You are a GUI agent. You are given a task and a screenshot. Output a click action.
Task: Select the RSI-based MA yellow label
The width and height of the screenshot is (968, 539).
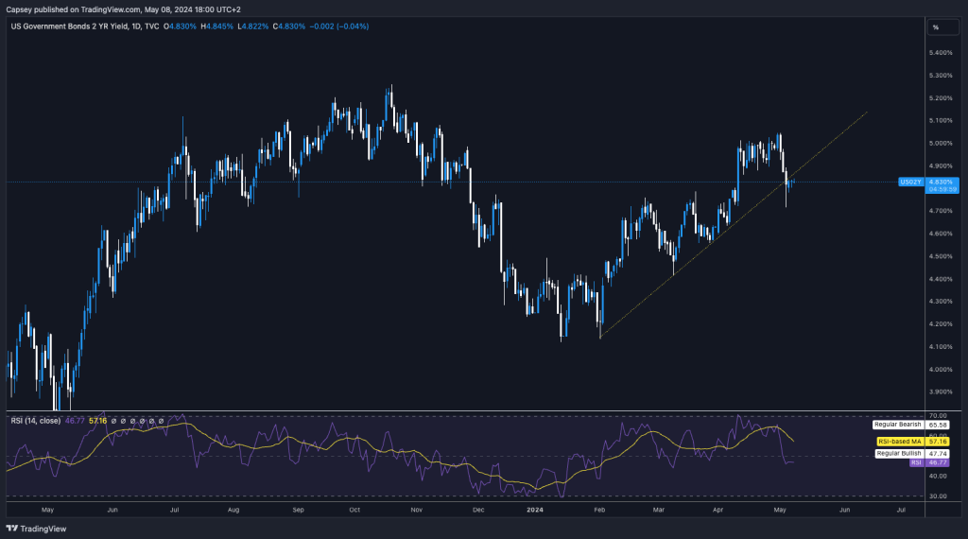(x=898, y=441)
